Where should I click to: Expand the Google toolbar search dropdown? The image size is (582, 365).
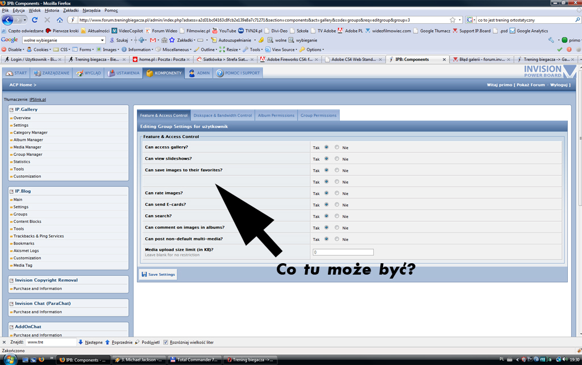pyautogui.click(x=102, y=40)
